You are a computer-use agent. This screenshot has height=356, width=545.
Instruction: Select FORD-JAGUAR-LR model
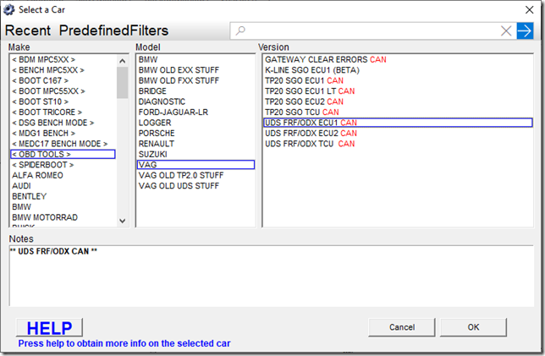pos(195,112)
